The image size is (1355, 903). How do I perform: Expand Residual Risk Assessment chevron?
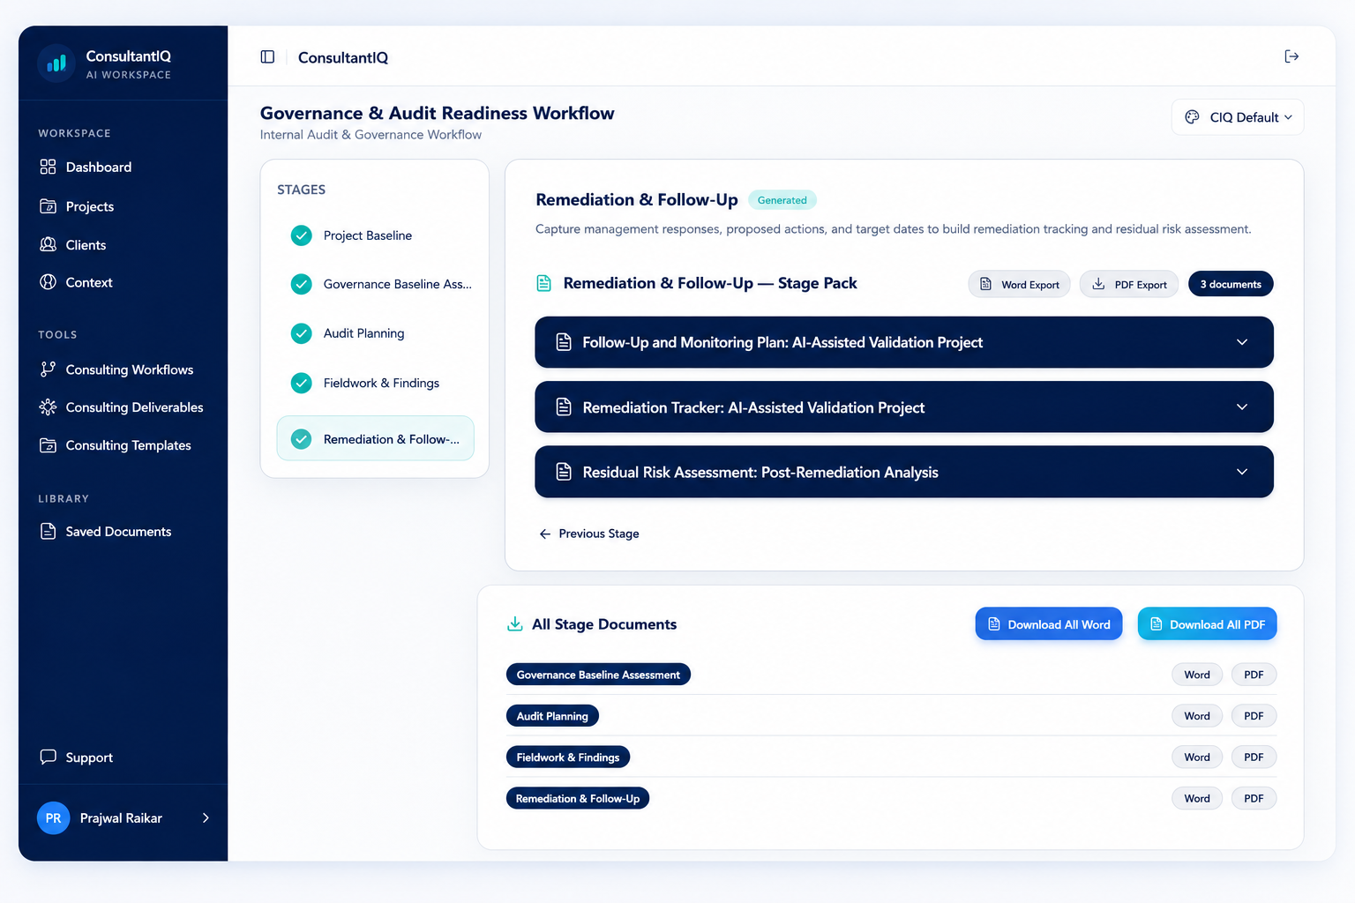coord(1242,472)
